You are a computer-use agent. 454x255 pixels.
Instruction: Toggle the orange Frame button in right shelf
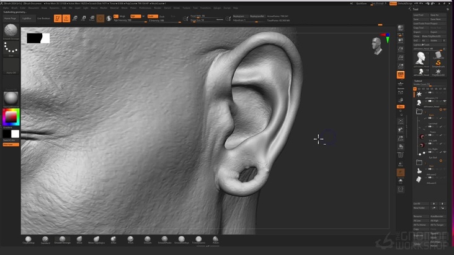click(x=401, y=74)
